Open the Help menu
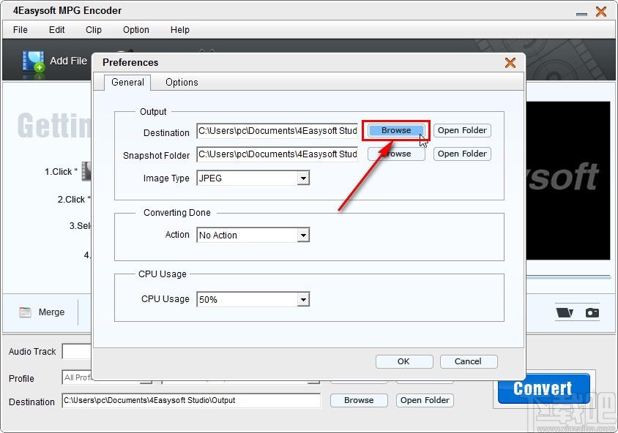 coord(179,30)
